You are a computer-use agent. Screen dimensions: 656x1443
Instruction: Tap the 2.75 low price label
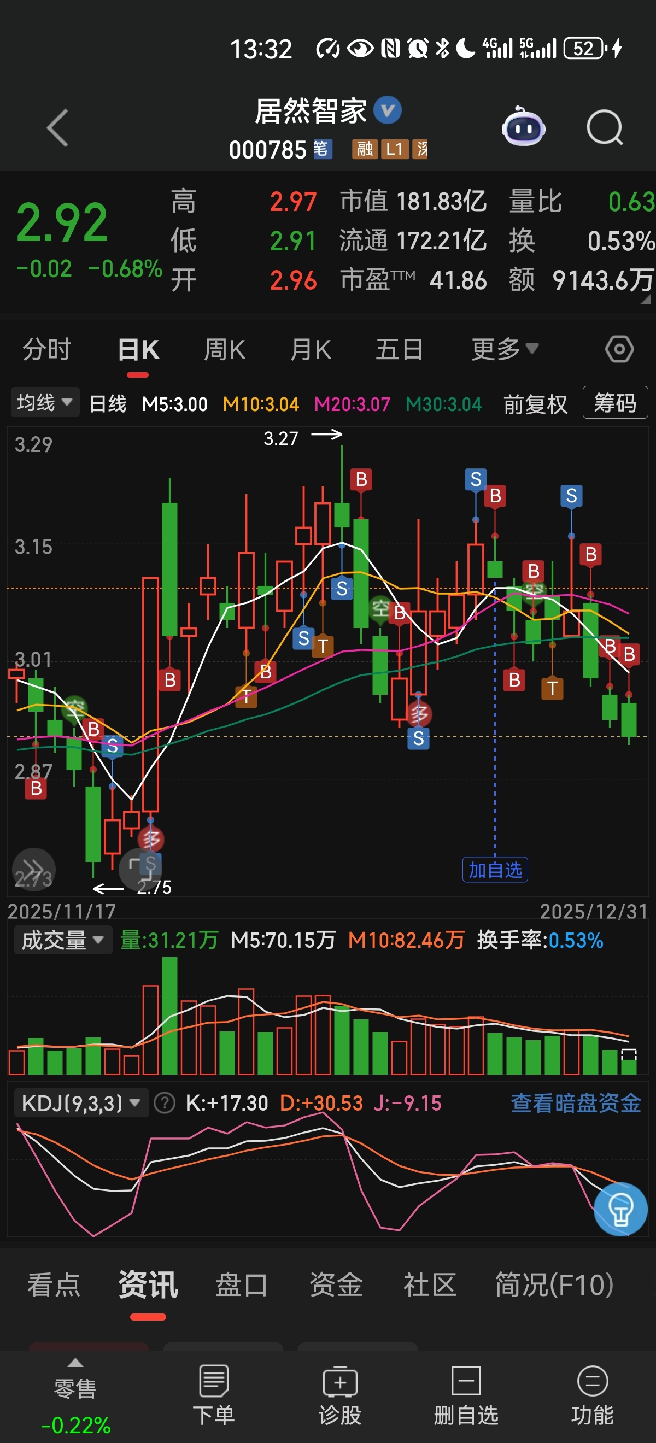pos(154,887)
